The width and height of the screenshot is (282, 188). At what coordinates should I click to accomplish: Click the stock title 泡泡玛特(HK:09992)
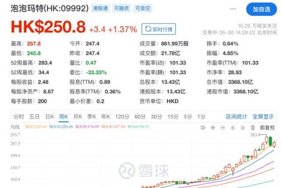coord(50,8)
